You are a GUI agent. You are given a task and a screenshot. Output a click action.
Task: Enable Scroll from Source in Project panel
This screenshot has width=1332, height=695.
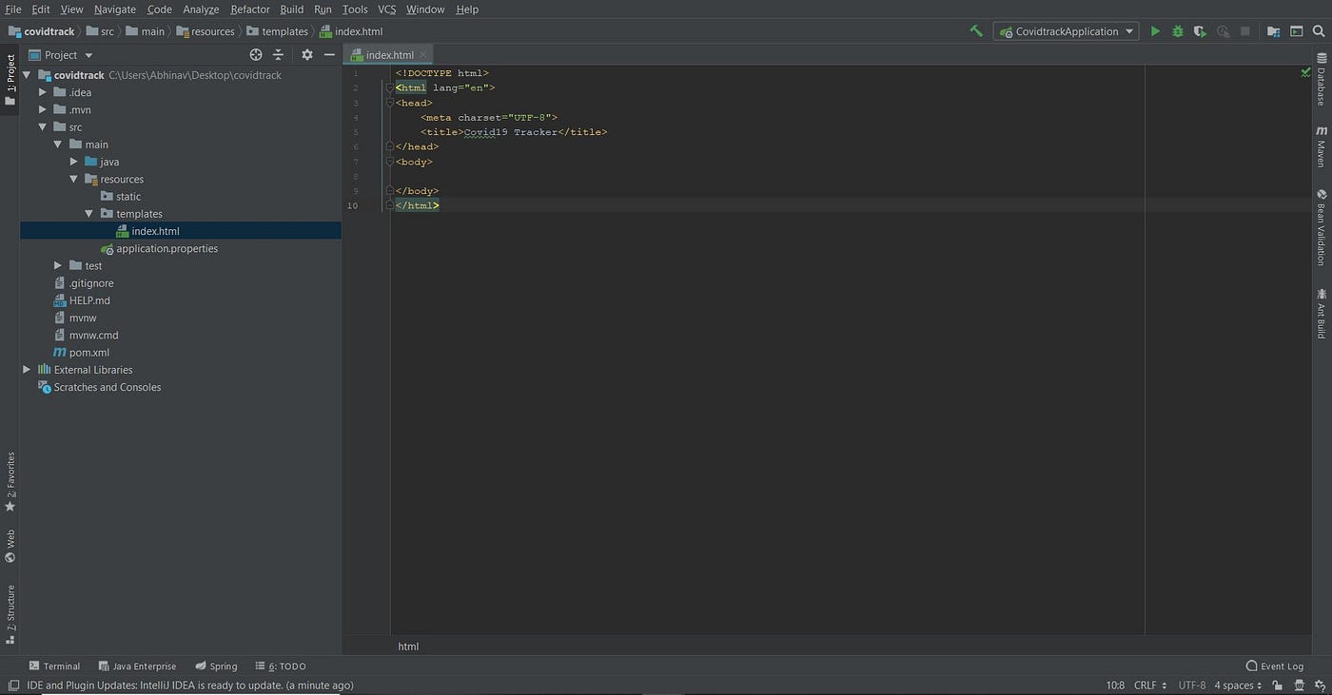(x=256, y=54)
